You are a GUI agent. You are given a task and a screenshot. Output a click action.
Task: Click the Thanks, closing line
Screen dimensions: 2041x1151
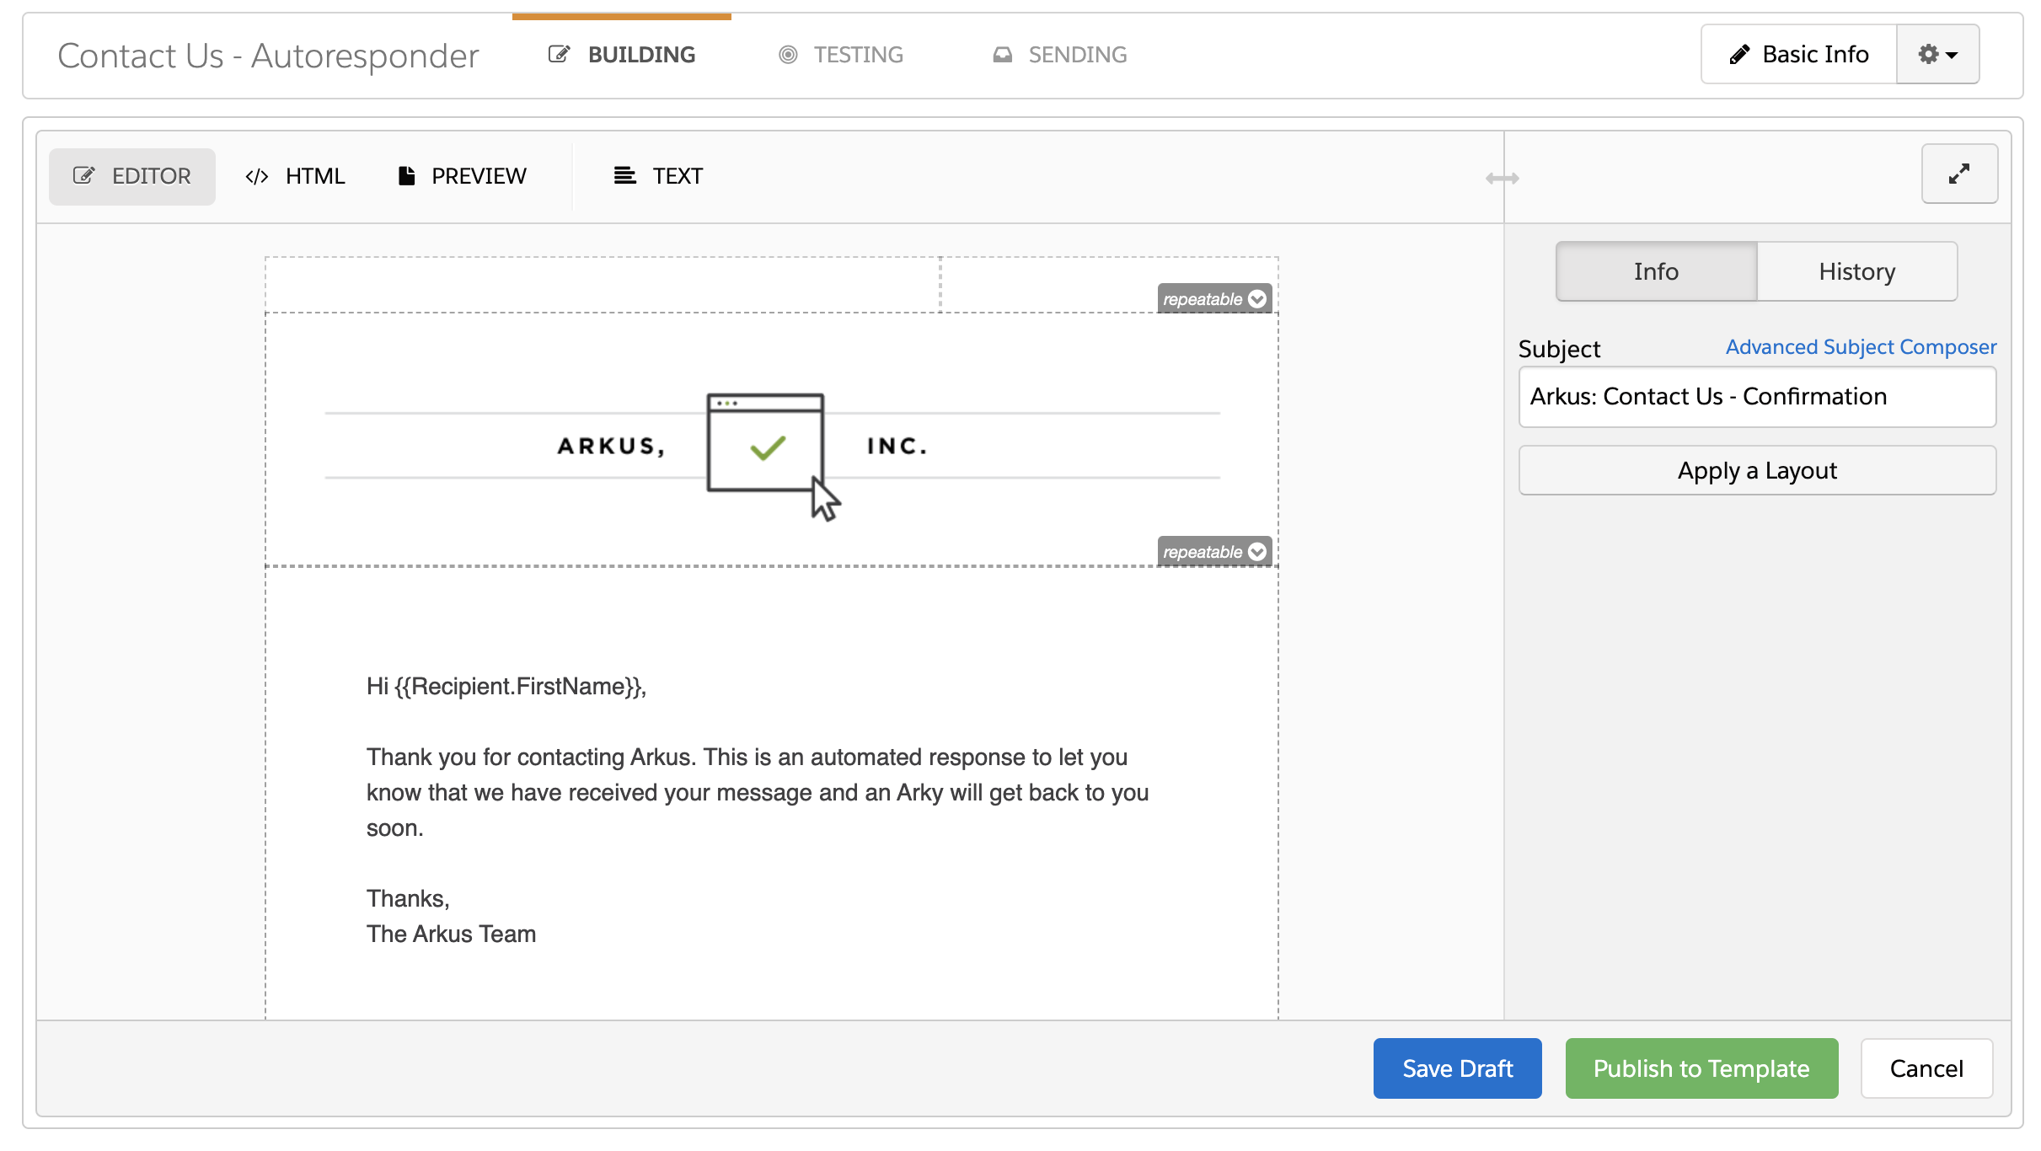[x=408, y=898]
